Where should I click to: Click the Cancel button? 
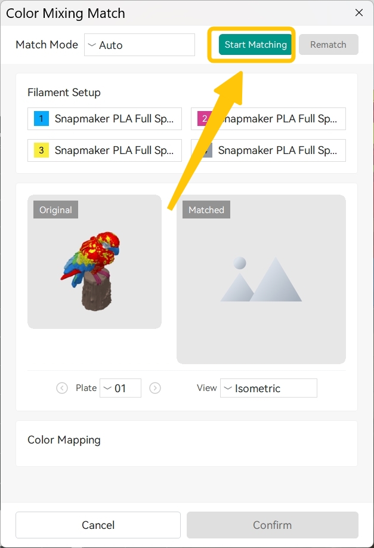click(98, 525)
